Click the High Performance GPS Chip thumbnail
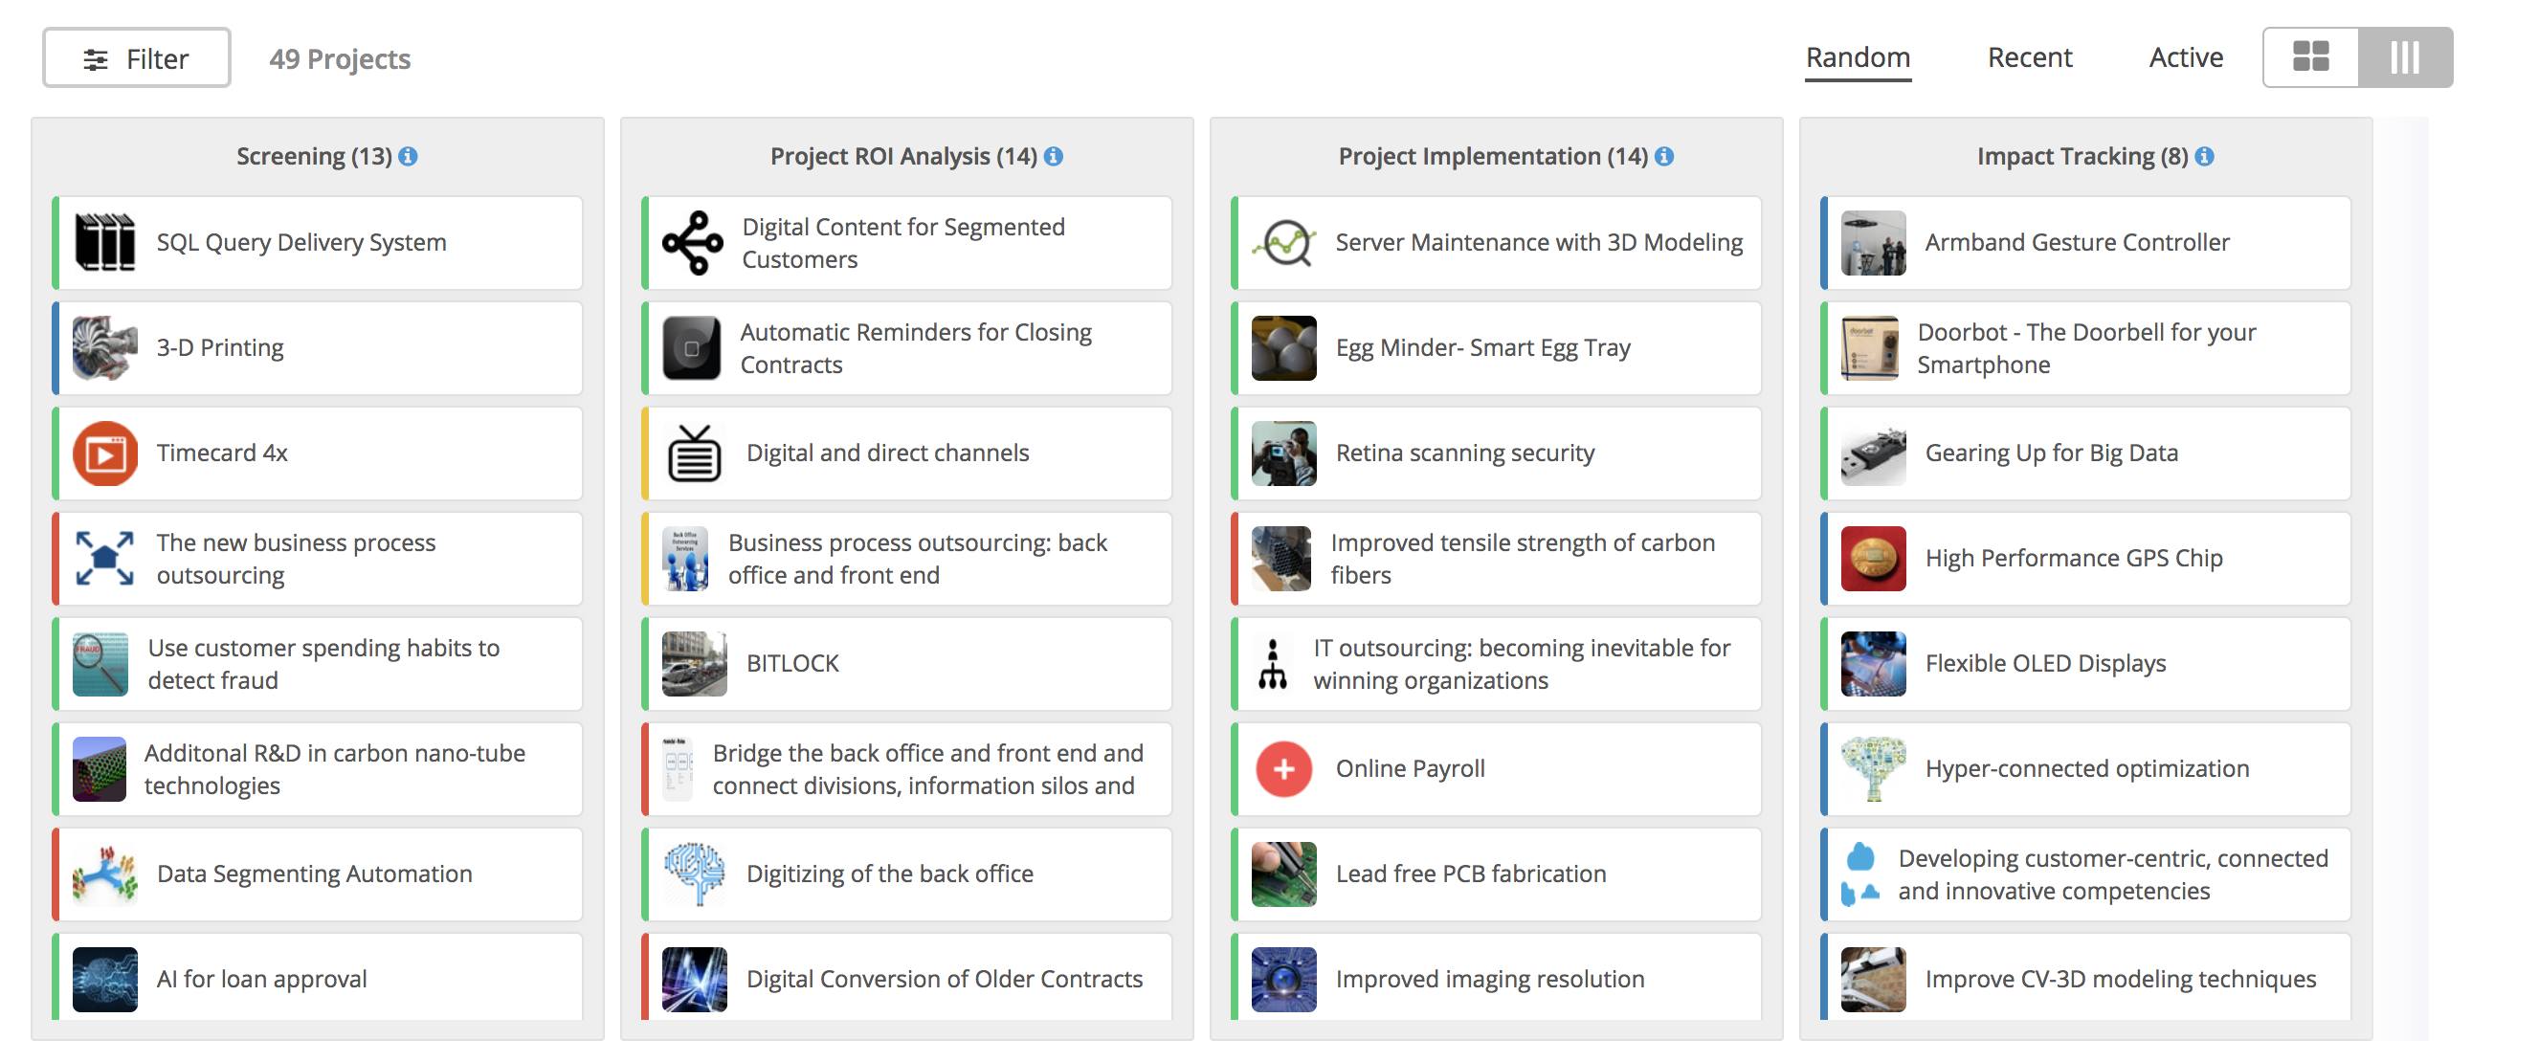 [1873, 559]
